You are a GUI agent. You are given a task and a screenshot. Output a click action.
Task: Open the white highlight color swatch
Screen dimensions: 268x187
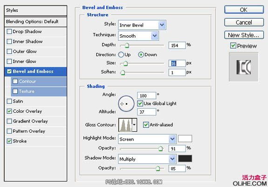185,138
